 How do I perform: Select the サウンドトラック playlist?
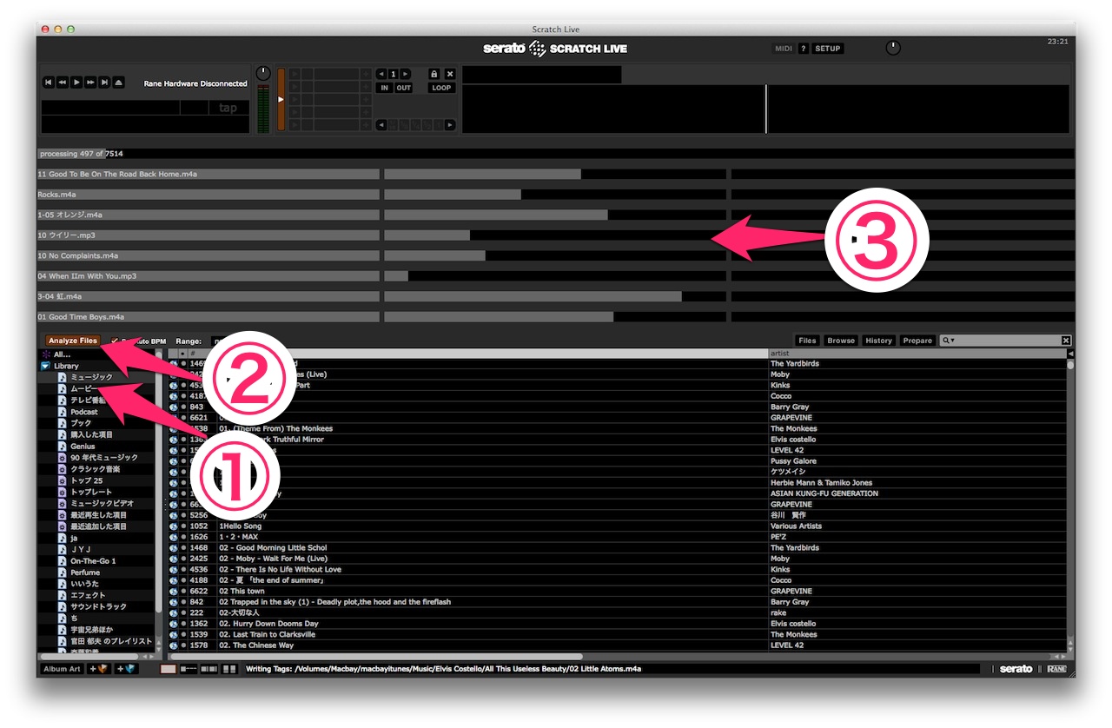(x=98, y=606)
